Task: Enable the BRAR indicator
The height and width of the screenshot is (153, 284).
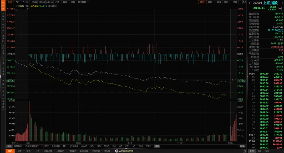Action: coord(106,146)
